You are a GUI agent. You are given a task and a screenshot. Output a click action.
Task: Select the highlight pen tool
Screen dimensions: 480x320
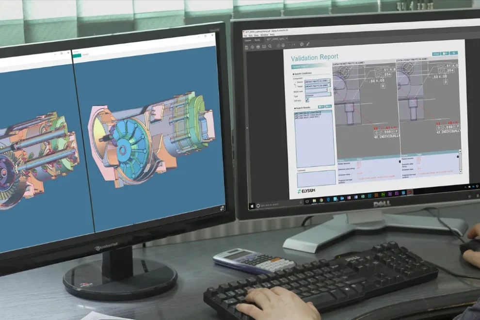coord(307,45)
